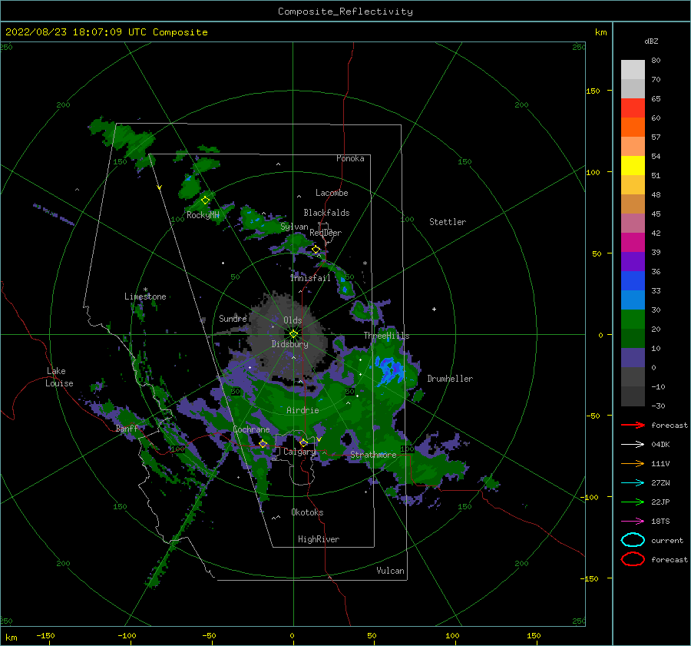Click the dBZ legend heading
The image size is (691, 646).
click(x=651, y=41)
